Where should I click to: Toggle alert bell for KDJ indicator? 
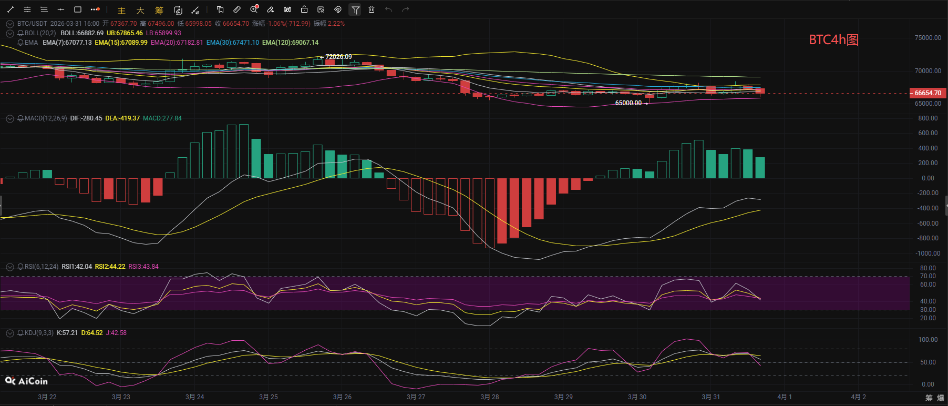(20, 333)
